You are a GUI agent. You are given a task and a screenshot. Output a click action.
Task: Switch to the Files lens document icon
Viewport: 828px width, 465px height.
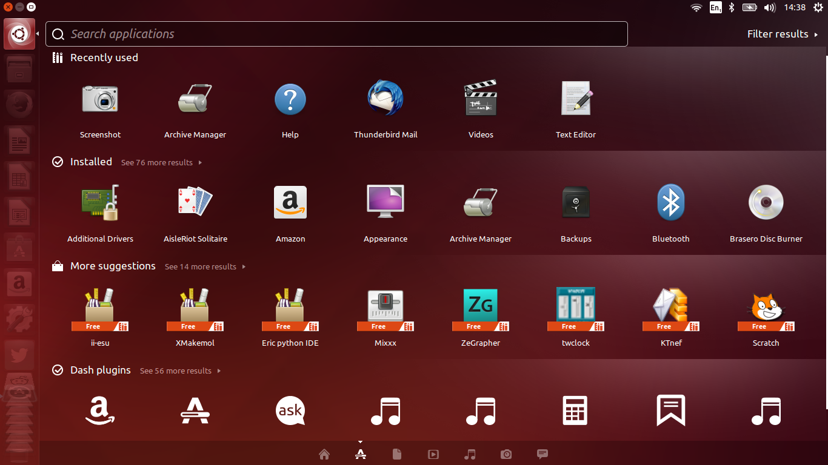point(397,454)
